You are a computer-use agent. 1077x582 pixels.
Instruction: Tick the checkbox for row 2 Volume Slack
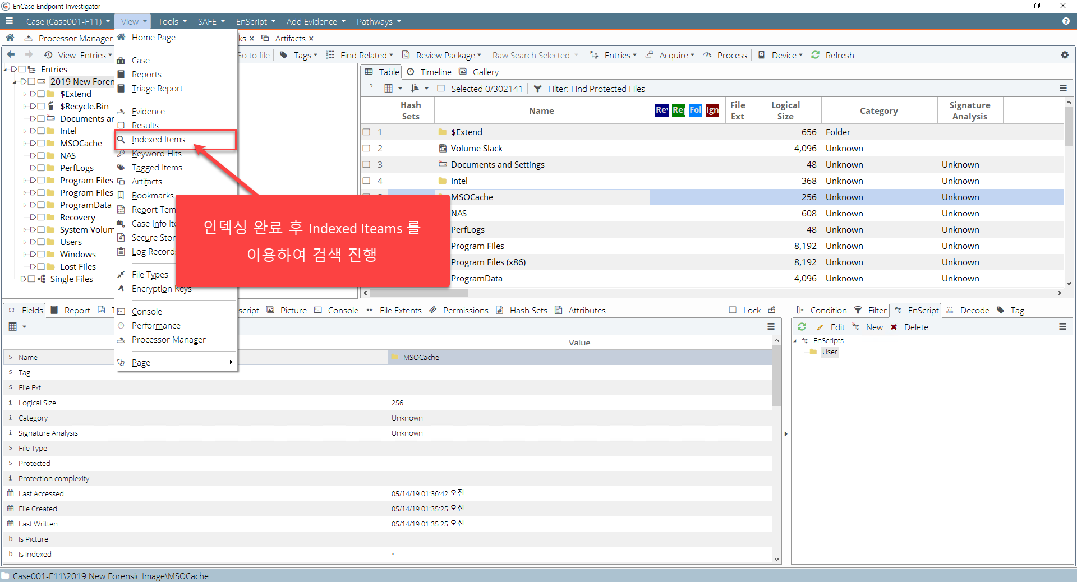coord(367,148)
